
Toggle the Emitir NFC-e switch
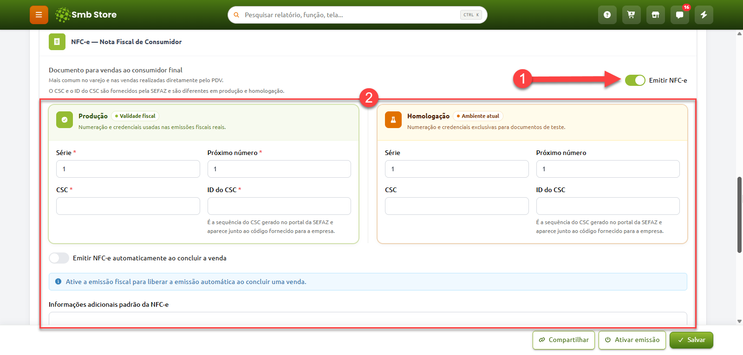(x=635, y=80)
